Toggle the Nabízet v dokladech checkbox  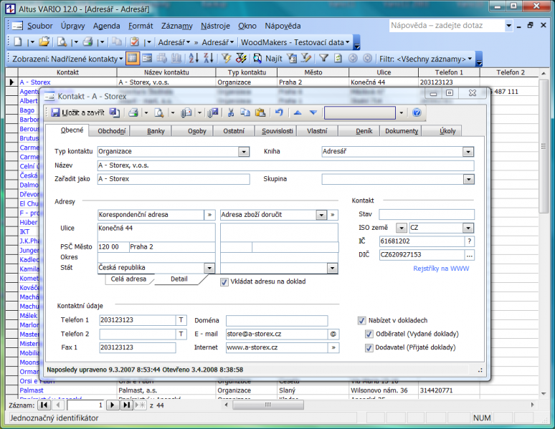[361, 321]
